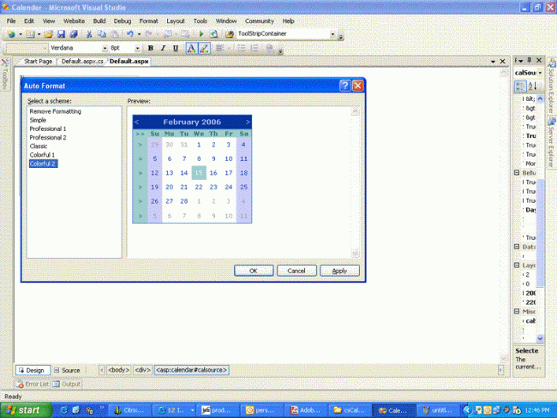Collapse the Misc category in Properties
Screen dimensions: 557x418
(518, 311)
